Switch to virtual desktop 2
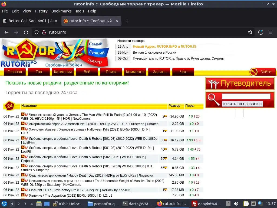Viewport: 277px width, 208px height. point(19,204)
